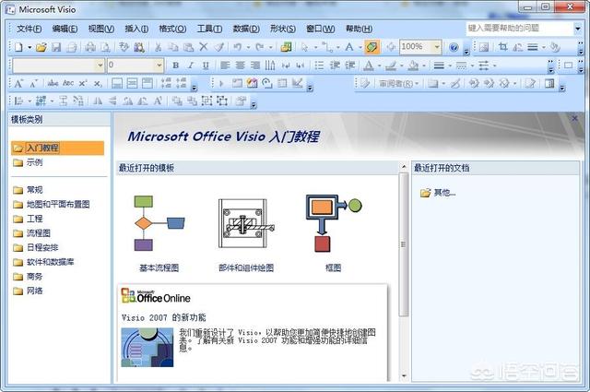The width and height of the screenshot is (590, 392).
Task: Click the highlighted Getting Started icon
Action: [x=372, y=47]
